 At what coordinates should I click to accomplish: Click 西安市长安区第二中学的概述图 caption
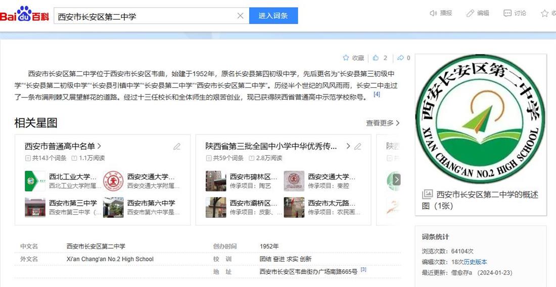[480, 200]
